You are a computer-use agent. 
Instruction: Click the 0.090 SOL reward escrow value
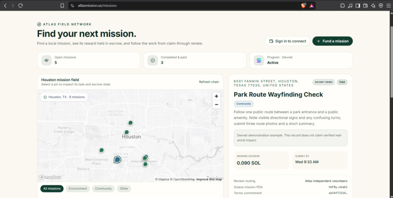(x=249, y=163)
